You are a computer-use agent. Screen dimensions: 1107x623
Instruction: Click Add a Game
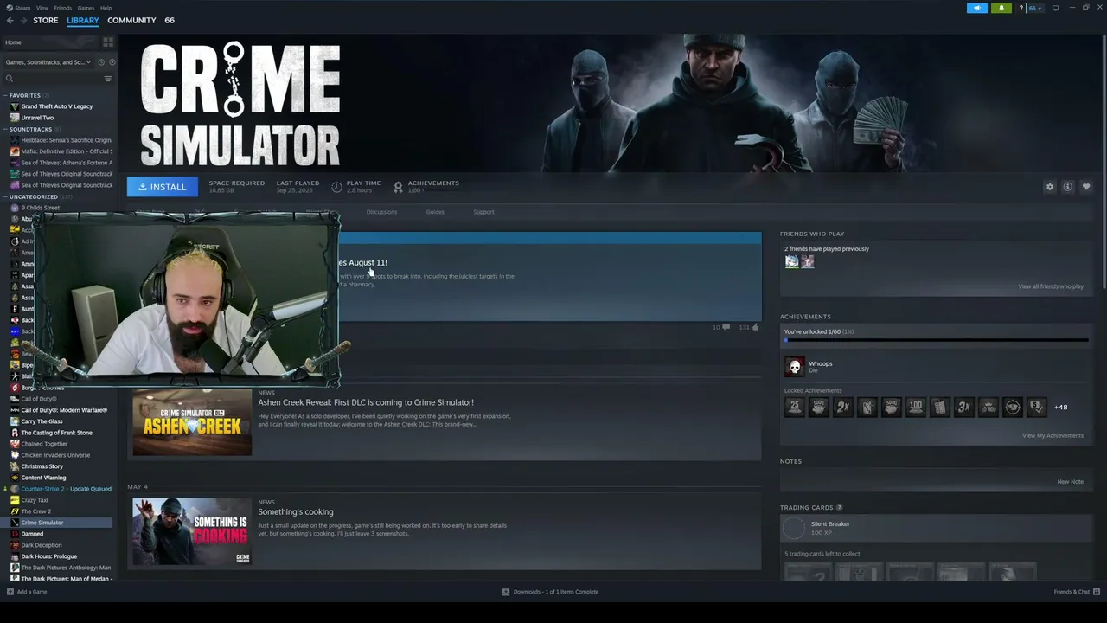[32, 592]
